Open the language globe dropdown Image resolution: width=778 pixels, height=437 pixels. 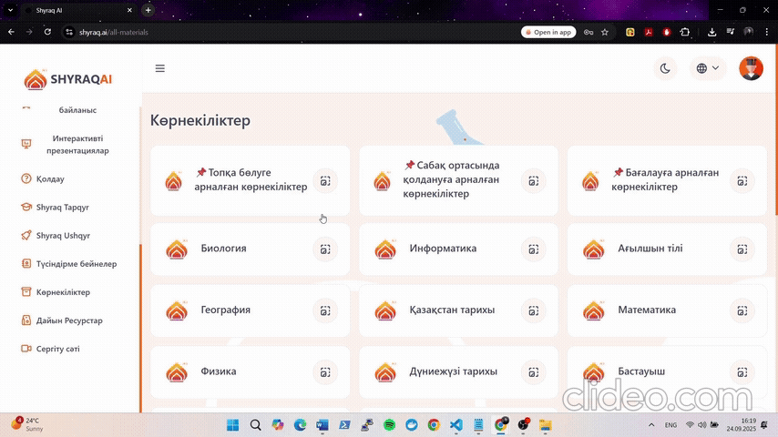click(707, 68)
